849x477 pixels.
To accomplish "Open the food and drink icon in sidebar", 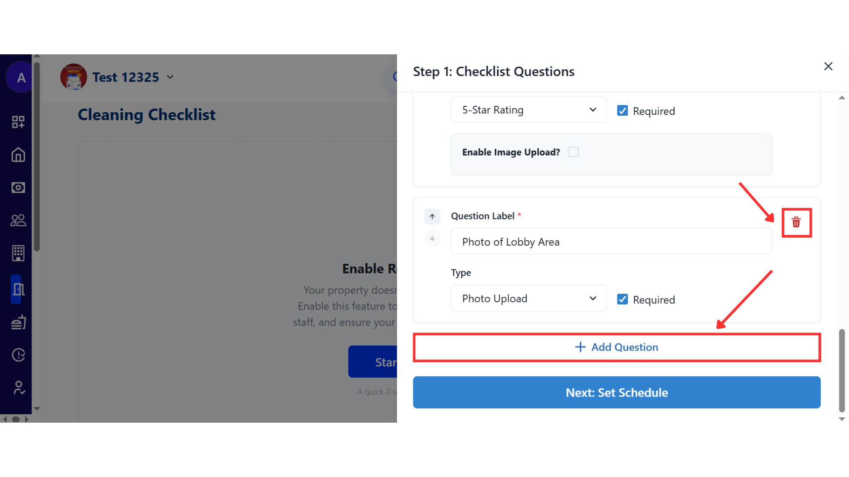I will [x=18, y=323].
